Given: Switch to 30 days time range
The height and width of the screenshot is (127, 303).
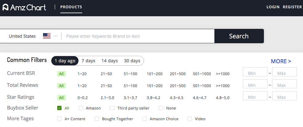Looking at the screenshot, I should (132, 61).
